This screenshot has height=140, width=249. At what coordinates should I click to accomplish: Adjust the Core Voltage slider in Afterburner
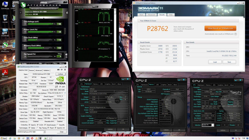tap(41, 24)
